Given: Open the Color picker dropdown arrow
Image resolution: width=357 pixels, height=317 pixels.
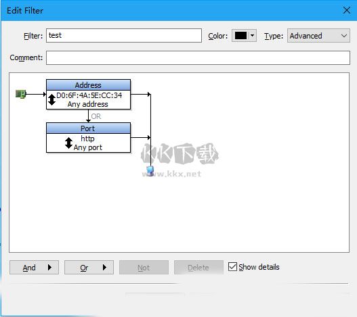Looking at the screenshot, I should click(x=252, y=35).
